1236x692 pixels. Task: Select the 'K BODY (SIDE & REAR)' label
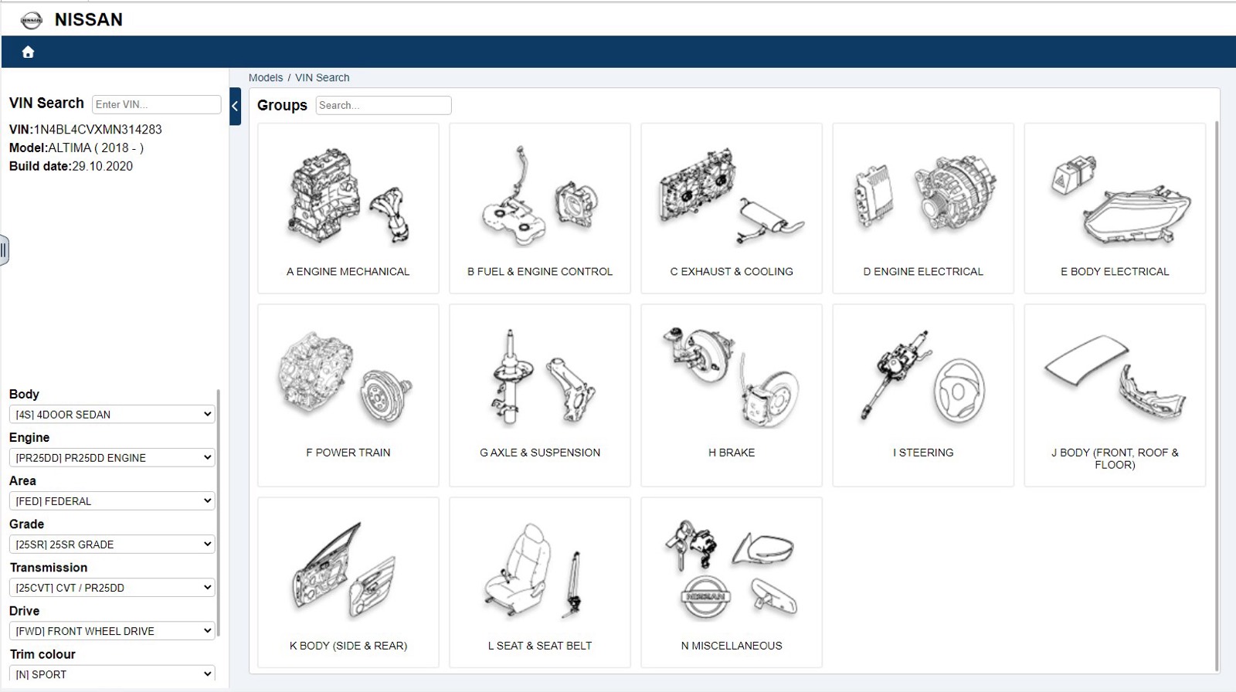pyautogui.click(x=348, y=646)
